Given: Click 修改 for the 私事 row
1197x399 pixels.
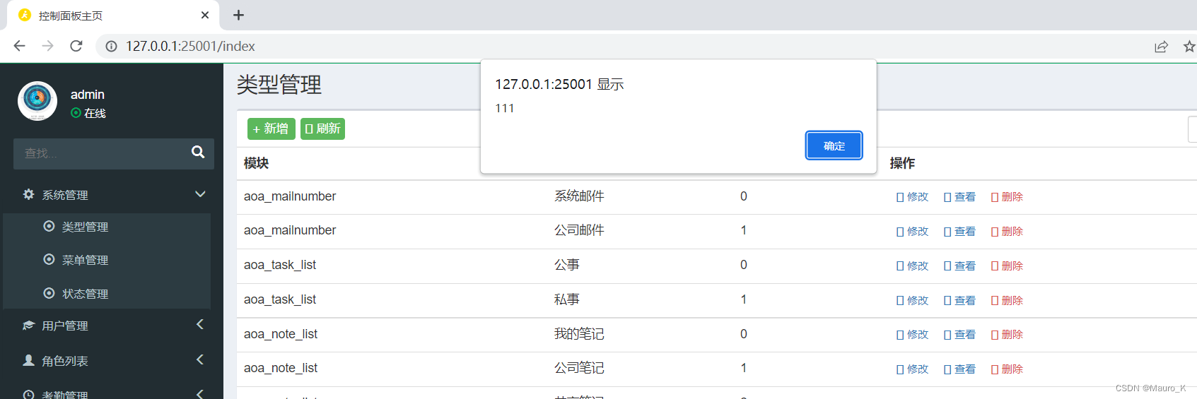Looking at the screenshot, I should pyautogui.click(x=912, y=301).
